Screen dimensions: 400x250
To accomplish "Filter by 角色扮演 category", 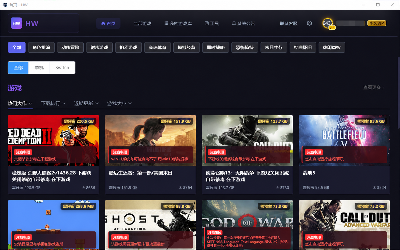I will pos(41,47).
